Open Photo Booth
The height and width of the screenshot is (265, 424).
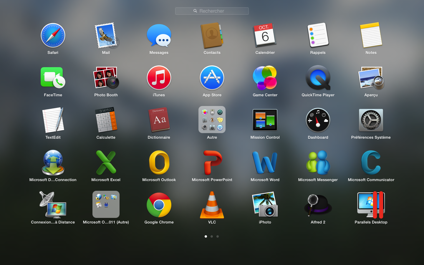[106, 78]
